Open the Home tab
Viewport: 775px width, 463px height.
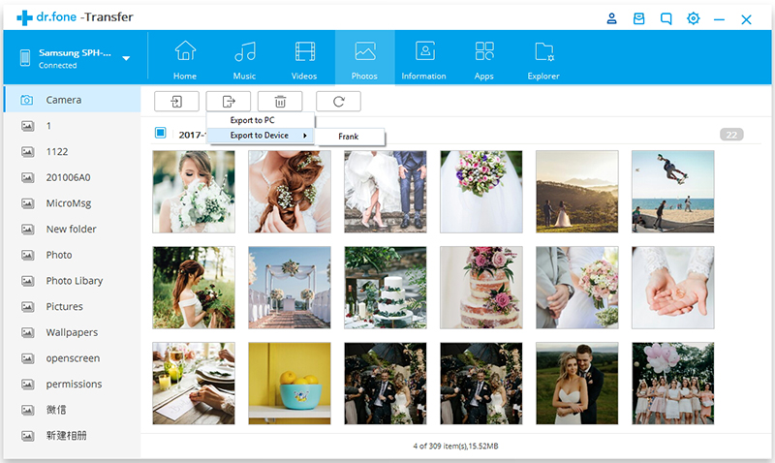coord(185,58)
